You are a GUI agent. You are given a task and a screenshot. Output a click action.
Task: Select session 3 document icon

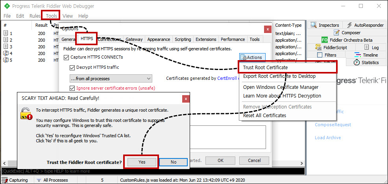(x=6, y=46)
